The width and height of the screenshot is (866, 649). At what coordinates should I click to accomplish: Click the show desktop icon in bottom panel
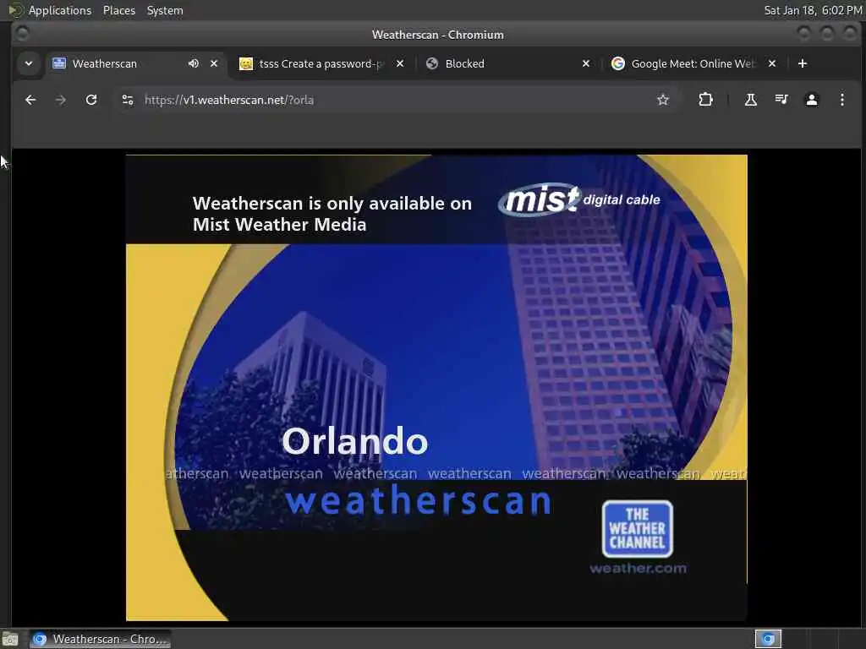10,640
